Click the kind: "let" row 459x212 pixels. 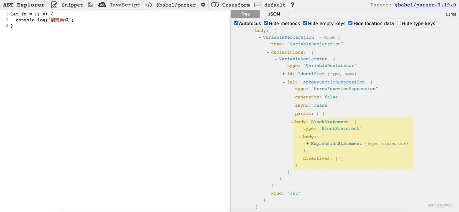point(286,193)
